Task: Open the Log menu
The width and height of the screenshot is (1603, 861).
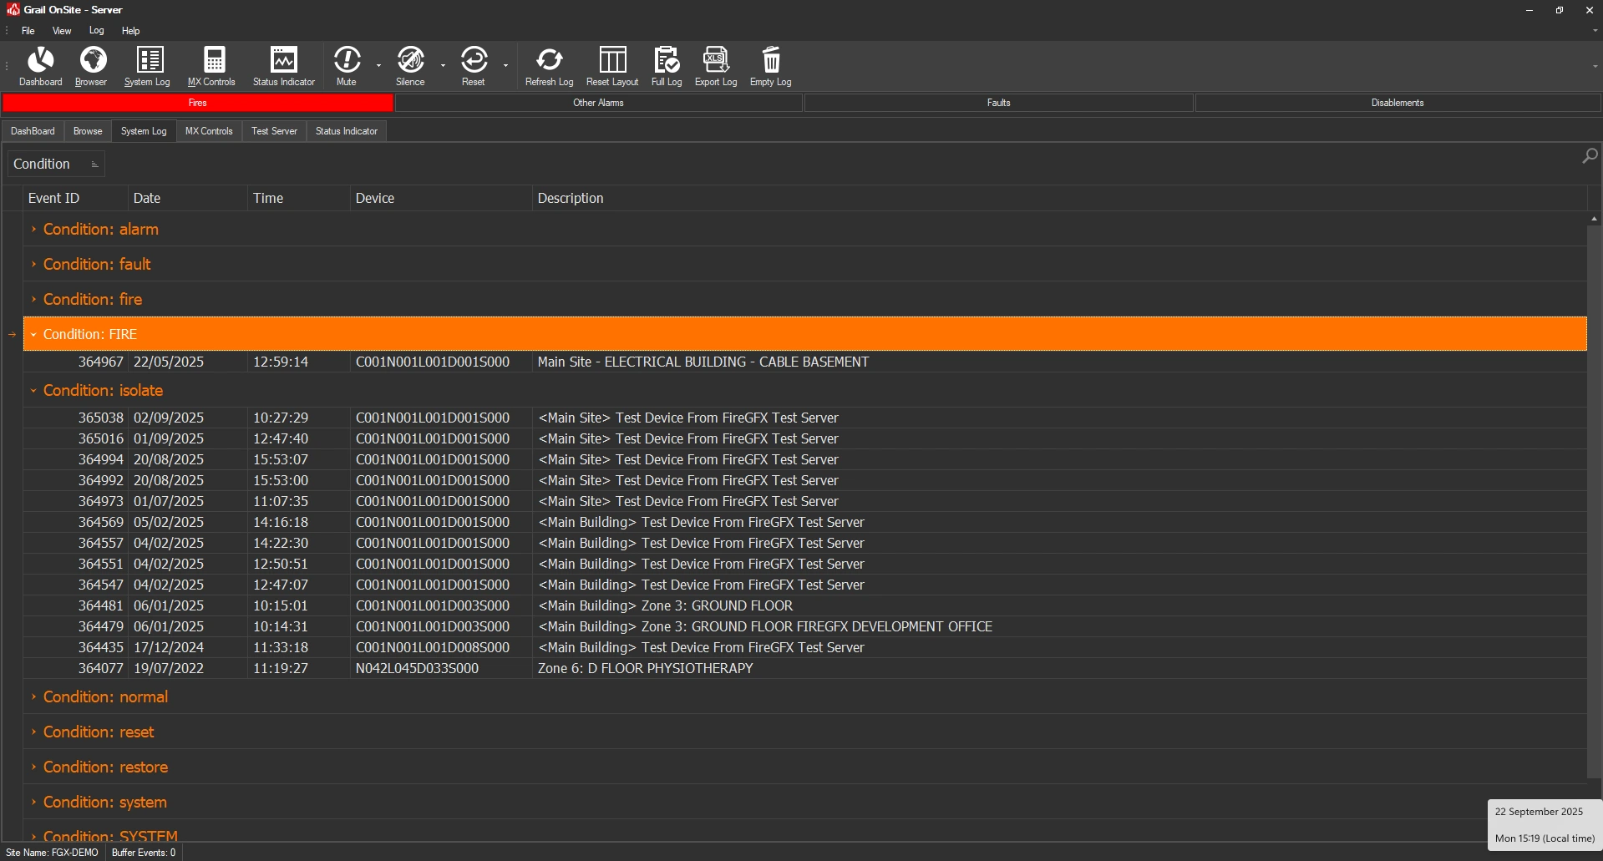Action: click(x=97, y=31)
